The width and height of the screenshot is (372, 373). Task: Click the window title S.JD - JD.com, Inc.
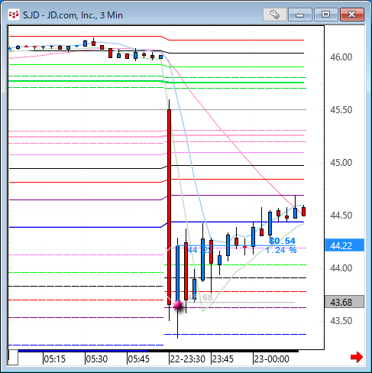(x=73, y=15)
